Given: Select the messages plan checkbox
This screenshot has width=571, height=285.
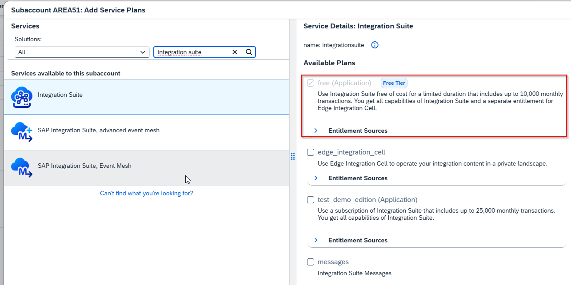Looking at the screenshot, I should pos(310,262).
